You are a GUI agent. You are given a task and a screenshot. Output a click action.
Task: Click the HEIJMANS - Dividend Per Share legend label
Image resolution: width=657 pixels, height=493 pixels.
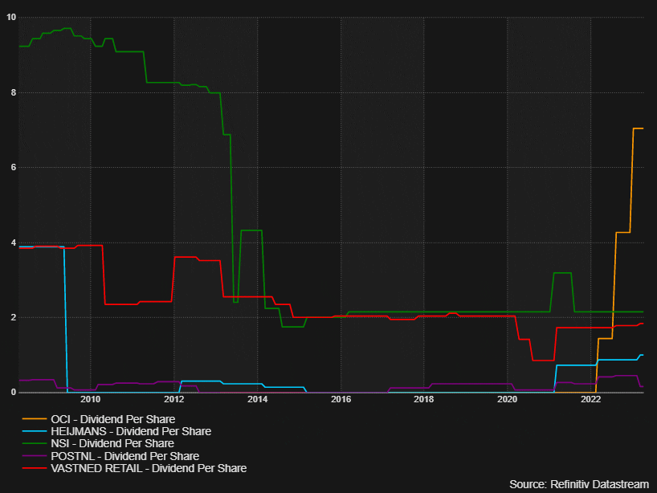(131, 431)
